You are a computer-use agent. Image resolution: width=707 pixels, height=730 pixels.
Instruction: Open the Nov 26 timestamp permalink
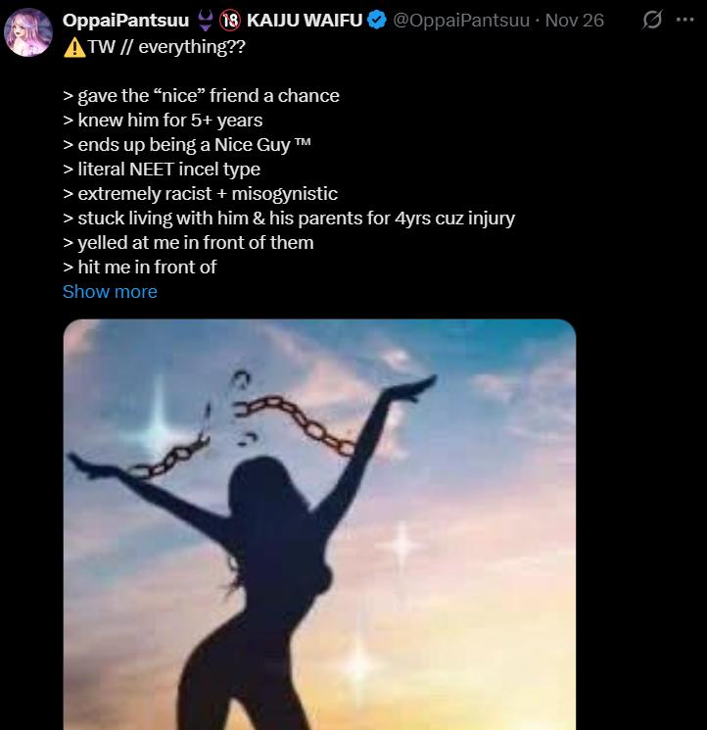pos(574,21)
